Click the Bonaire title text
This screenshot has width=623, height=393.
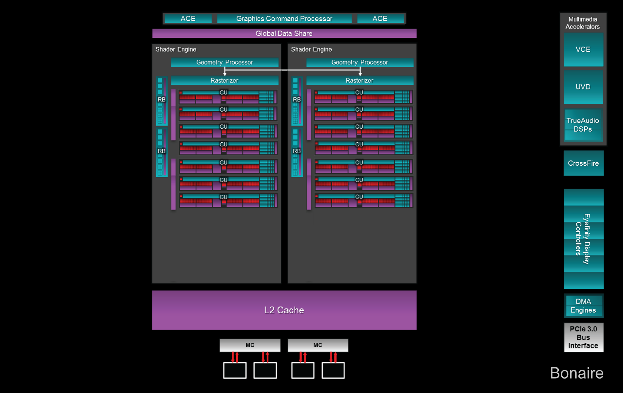point(577,373)
